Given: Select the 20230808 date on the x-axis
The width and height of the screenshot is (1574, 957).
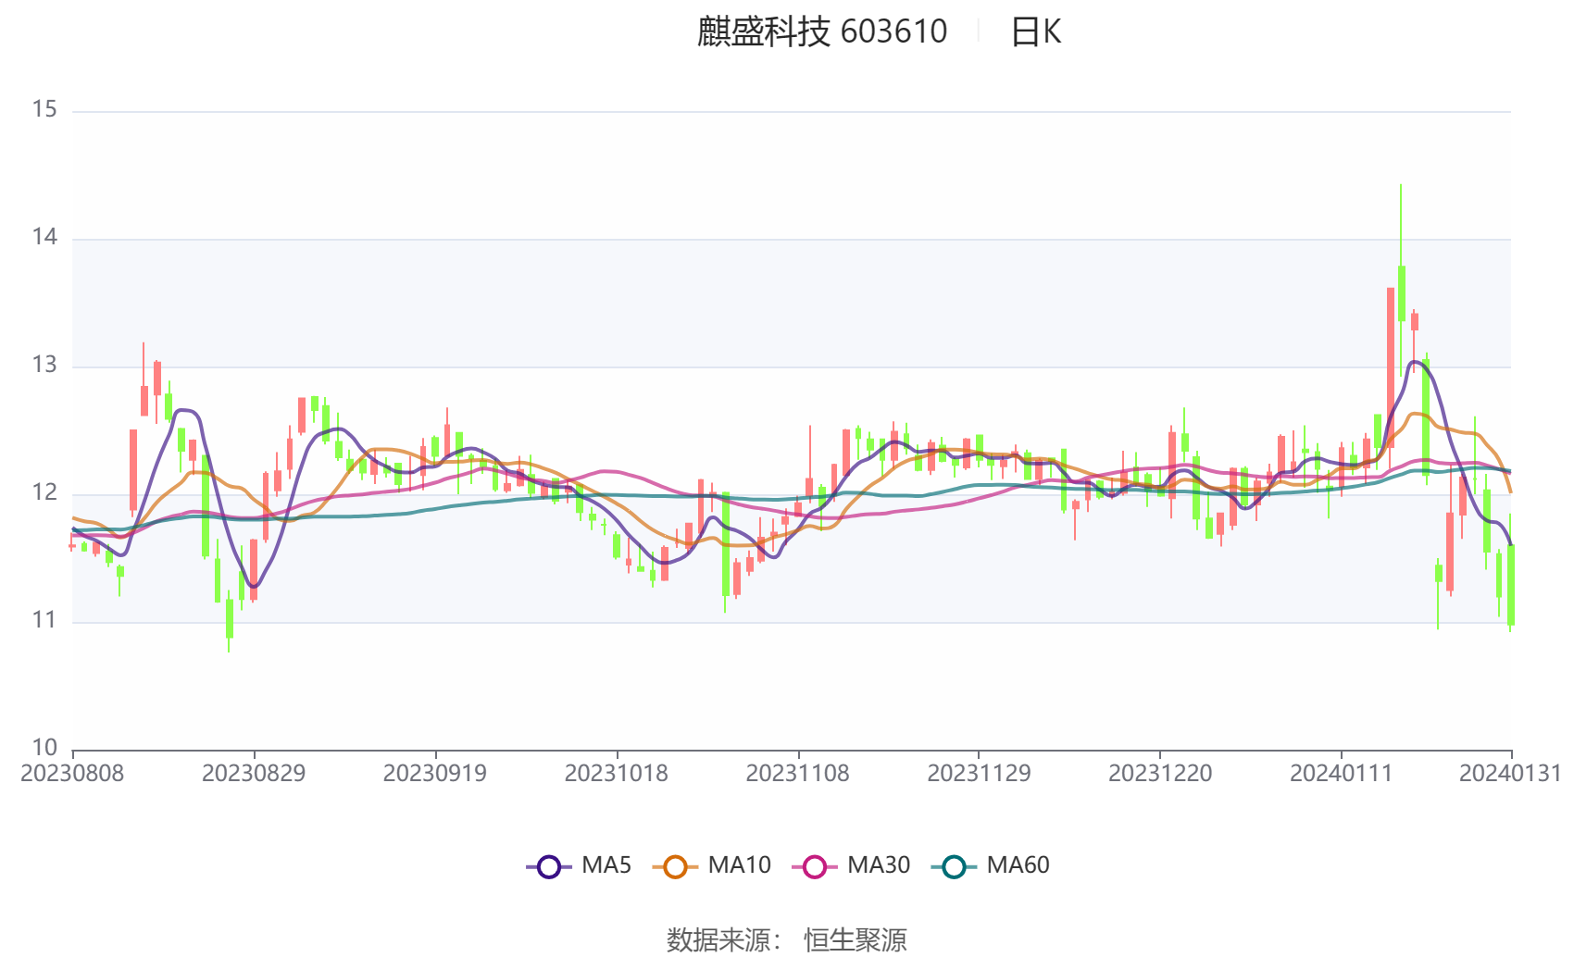Looking at the screenshot, I should (72, 774).
